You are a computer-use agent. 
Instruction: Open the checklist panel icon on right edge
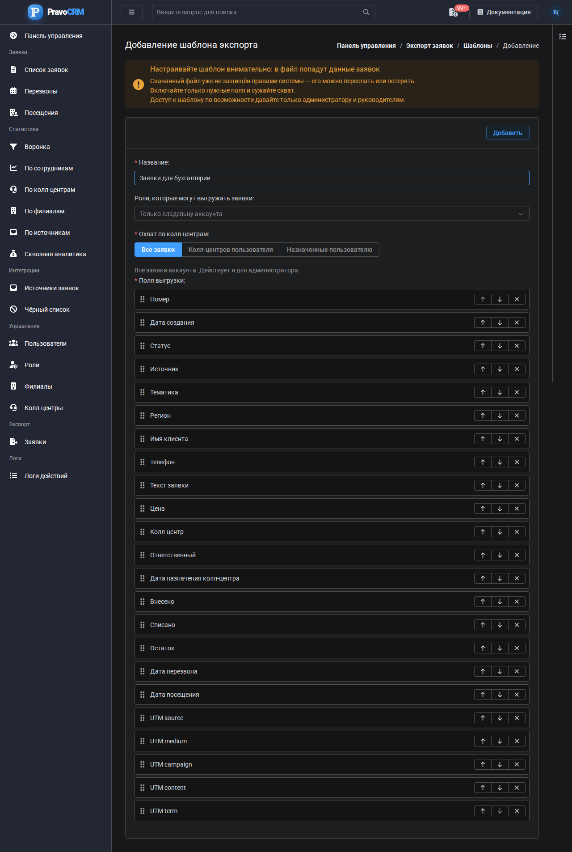pos(563,37)
